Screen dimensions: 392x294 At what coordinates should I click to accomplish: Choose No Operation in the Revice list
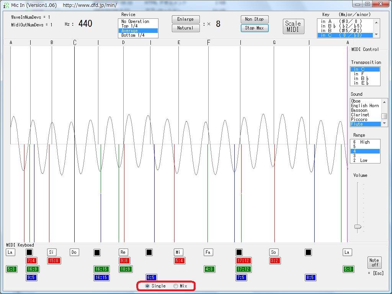138,21
